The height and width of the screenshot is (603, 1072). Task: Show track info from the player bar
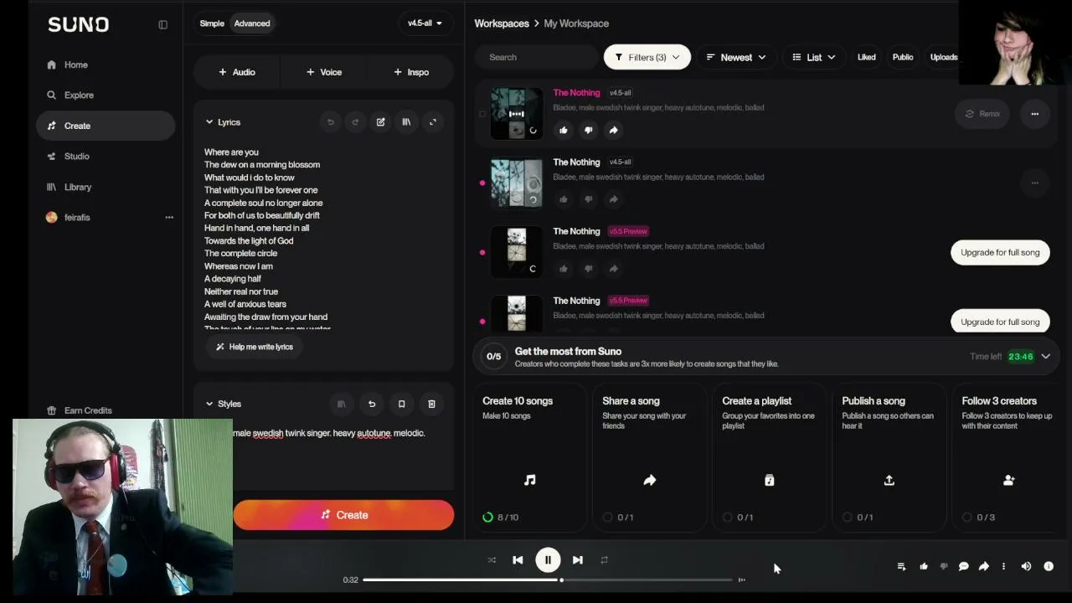click(x=1049, y=567)
